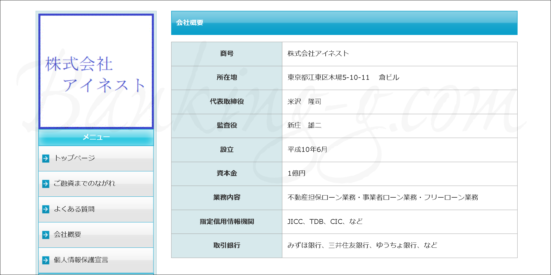The width and height of the screenshot is (551, 275).
Task: Click the 平成10年6月 establishment date
Action: tap(307, 150)
